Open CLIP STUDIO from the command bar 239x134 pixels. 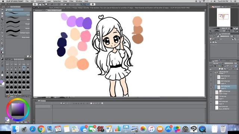(35, 4)
